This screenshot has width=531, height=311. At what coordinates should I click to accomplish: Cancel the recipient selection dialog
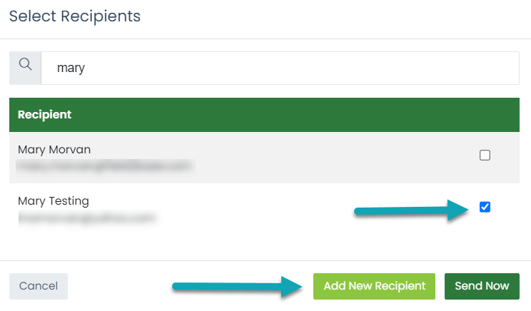click(x=39, y=286)
